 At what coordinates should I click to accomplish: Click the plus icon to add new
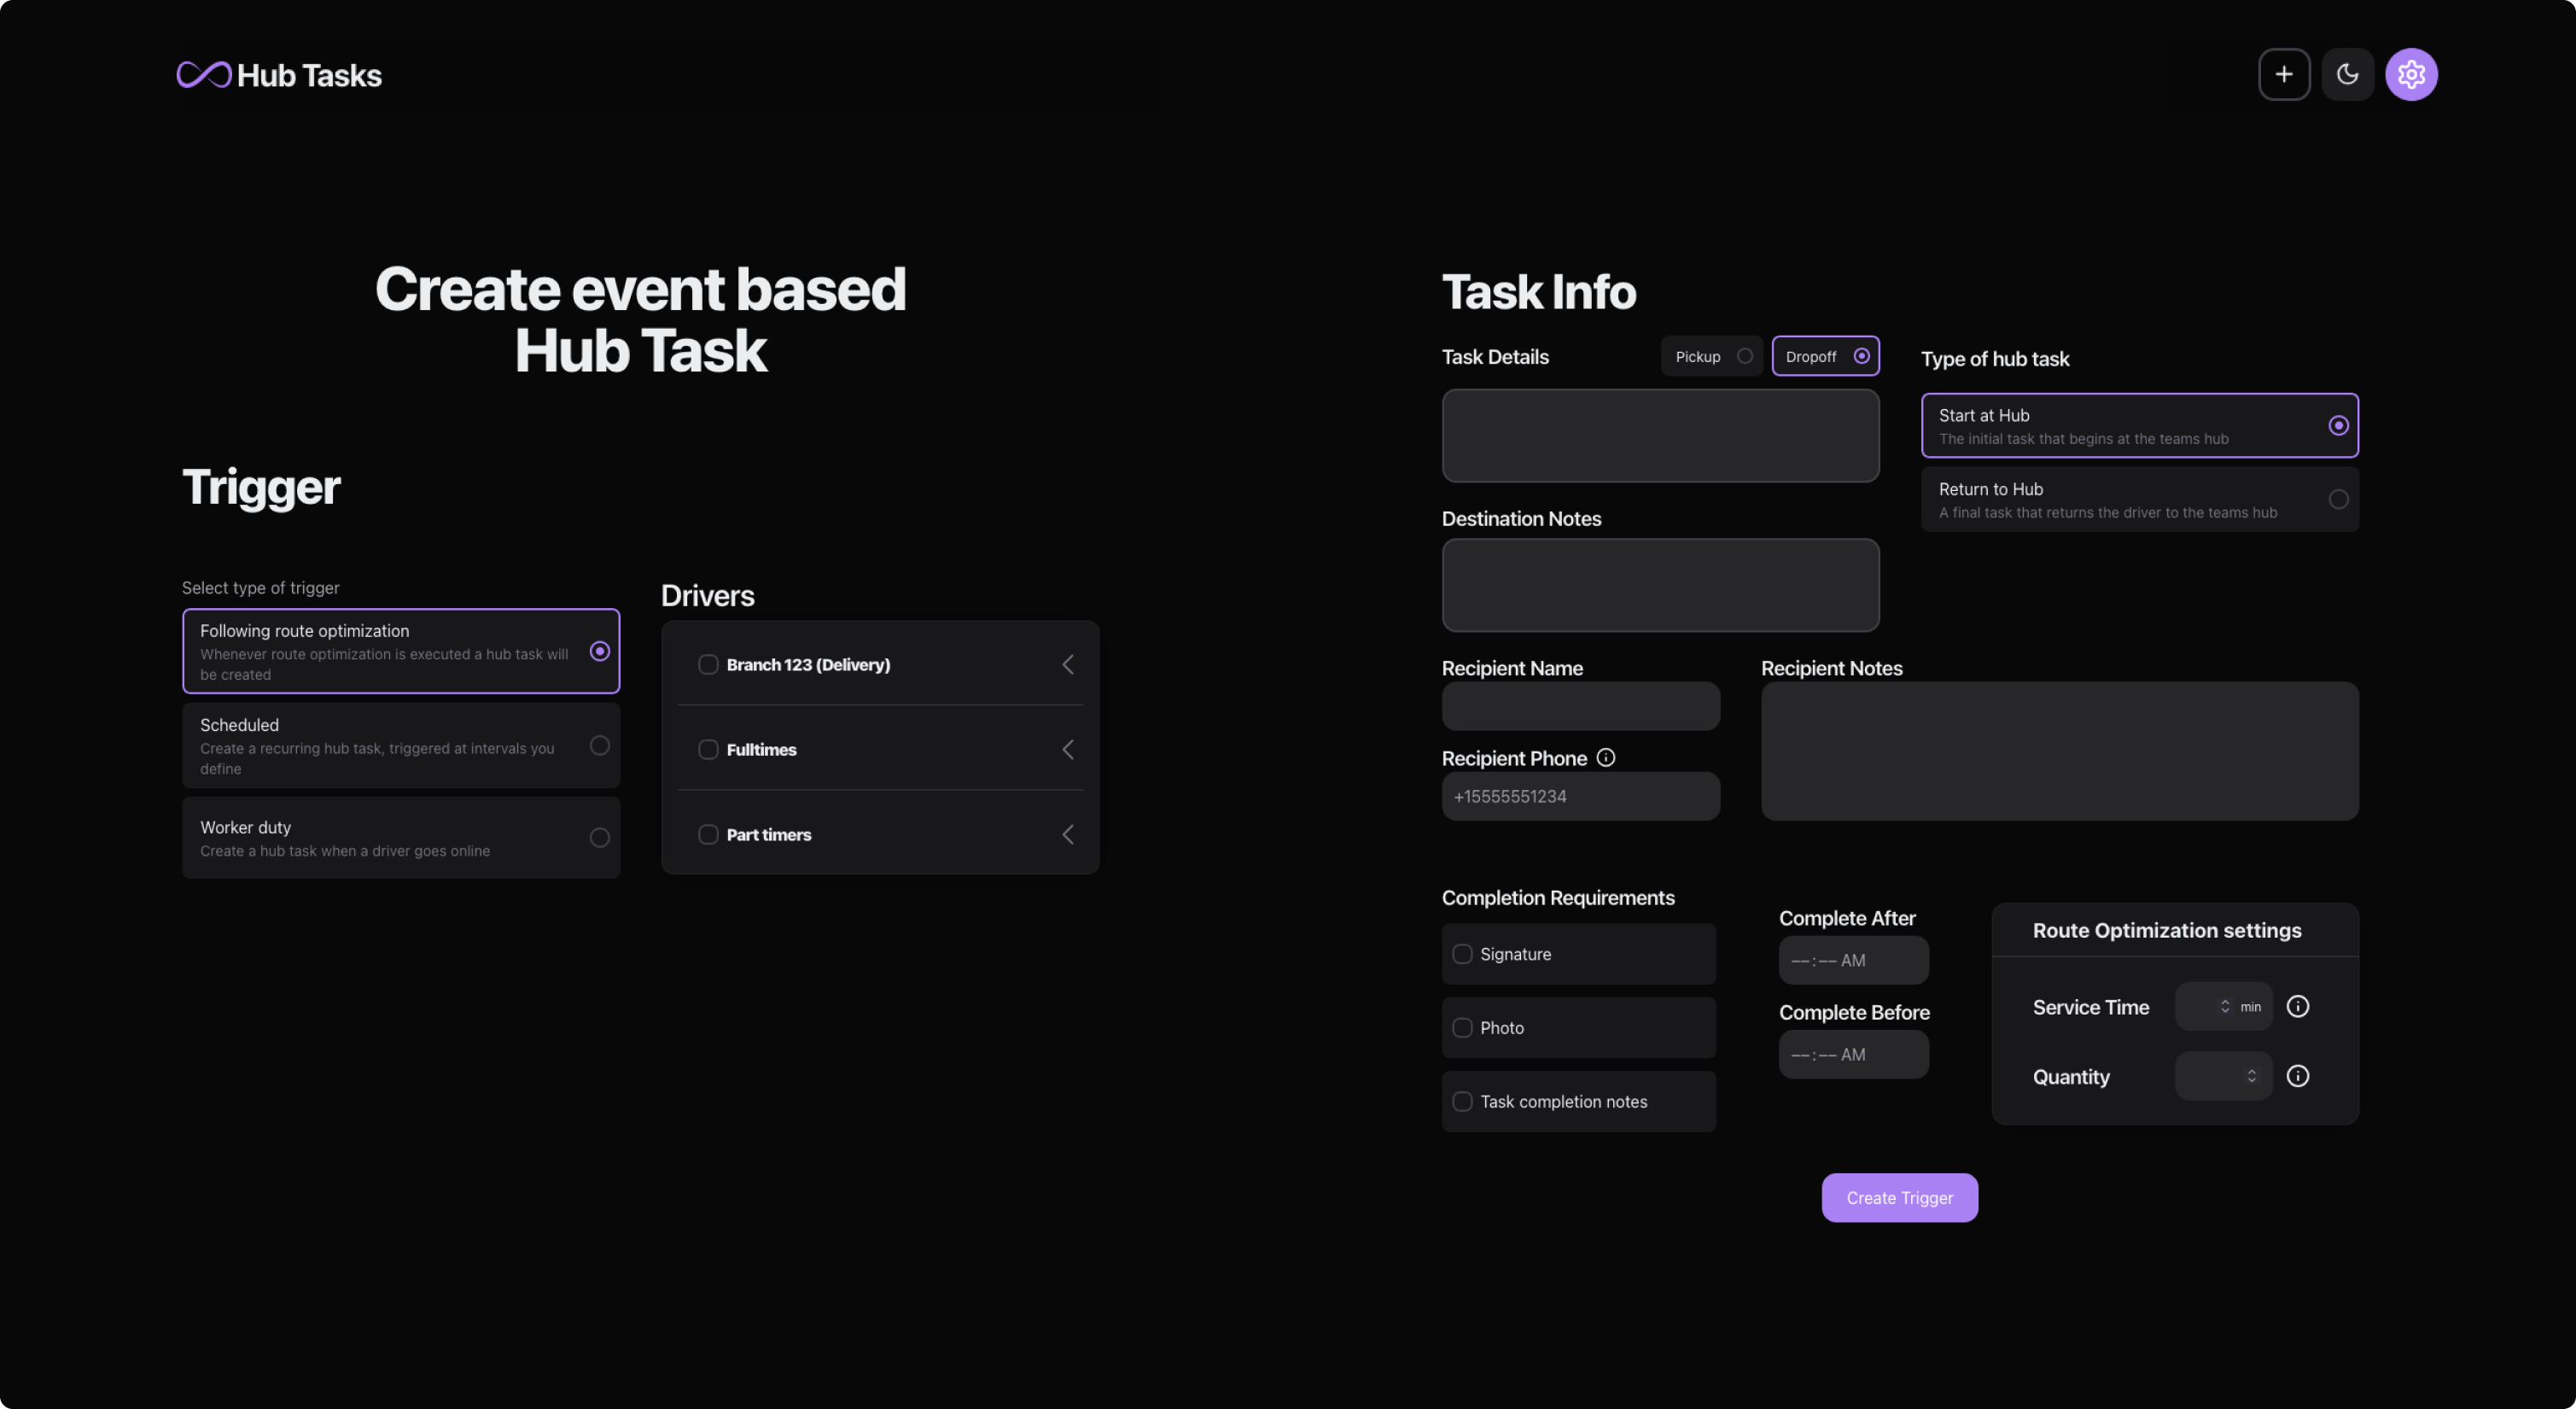2284,74
